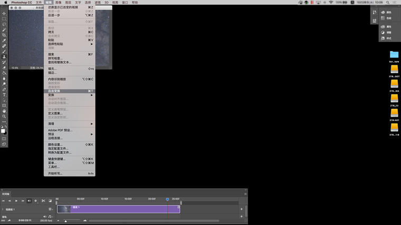Select the Pen tool

[x=4, y=89]
